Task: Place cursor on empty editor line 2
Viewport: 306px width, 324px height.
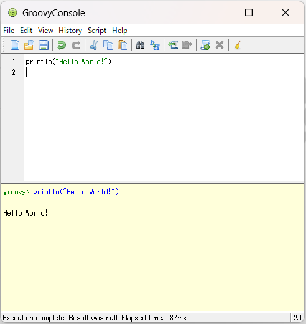Action: pos(164,72)
